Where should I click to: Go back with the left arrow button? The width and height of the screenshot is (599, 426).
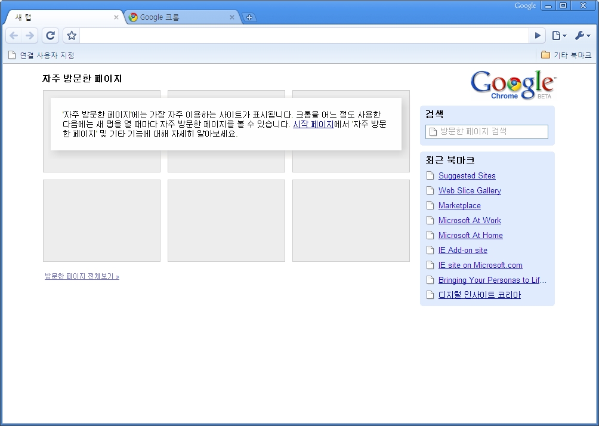tap(14, 36)
